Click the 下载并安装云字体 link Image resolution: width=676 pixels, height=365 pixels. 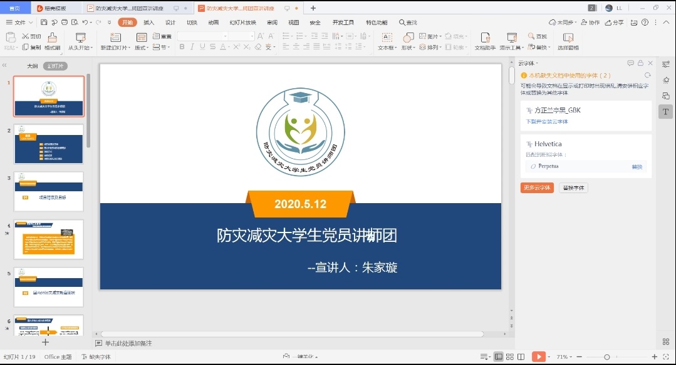[547, 122]
